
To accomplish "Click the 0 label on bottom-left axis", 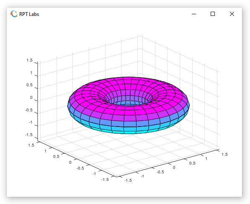I will pyautogui.click(x=70, y=163).
